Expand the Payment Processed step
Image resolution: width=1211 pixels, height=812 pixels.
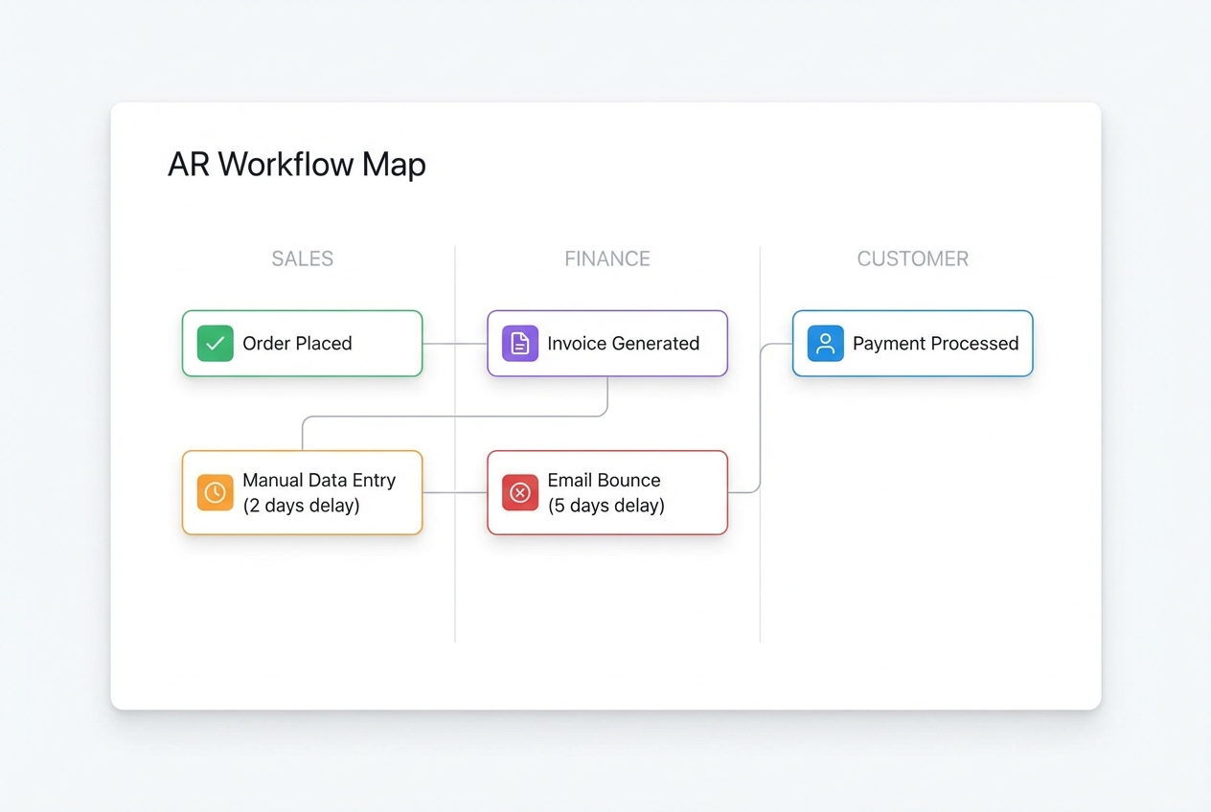coord(911,343)
